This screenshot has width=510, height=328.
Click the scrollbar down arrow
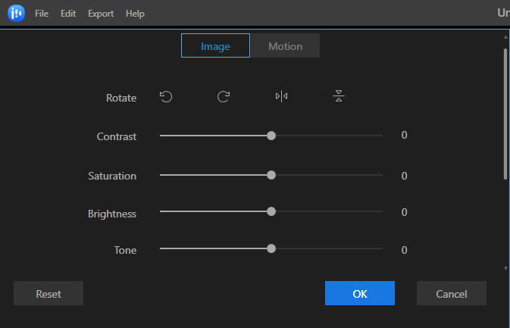(505, 268)
